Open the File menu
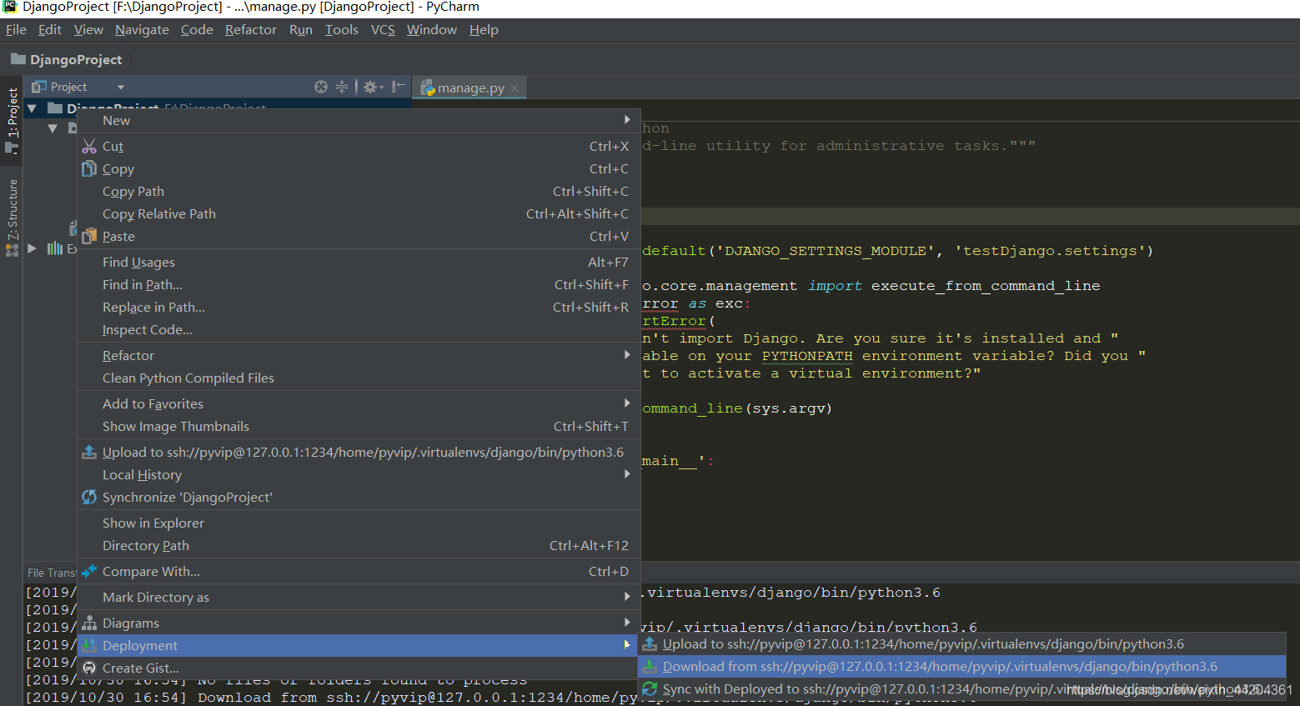 pyautogui.click(x=16, y=30)
